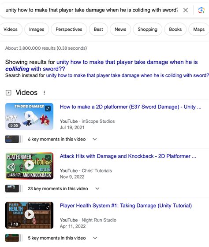Open the News filter tab
The height and width of the screenshot is (247, 209).
click(120, 29)
